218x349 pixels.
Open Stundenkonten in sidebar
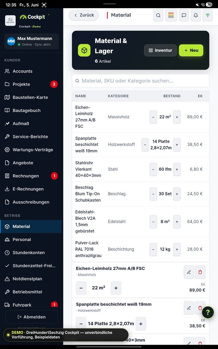[31, 253]
